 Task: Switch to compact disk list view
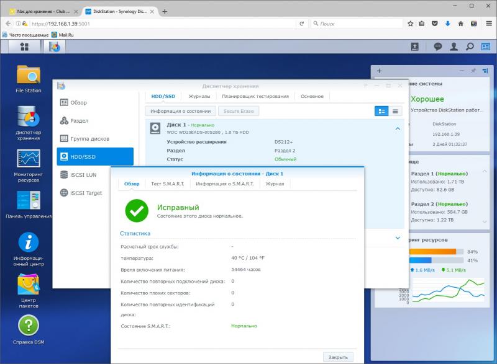pyautogui.click(x=395, y=111)
